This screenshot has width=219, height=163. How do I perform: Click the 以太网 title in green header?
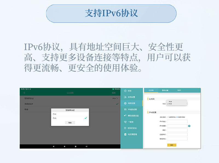tap(70, 93)
